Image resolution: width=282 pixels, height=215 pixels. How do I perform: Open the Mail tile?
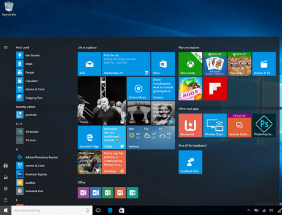(x=89, y=64)
